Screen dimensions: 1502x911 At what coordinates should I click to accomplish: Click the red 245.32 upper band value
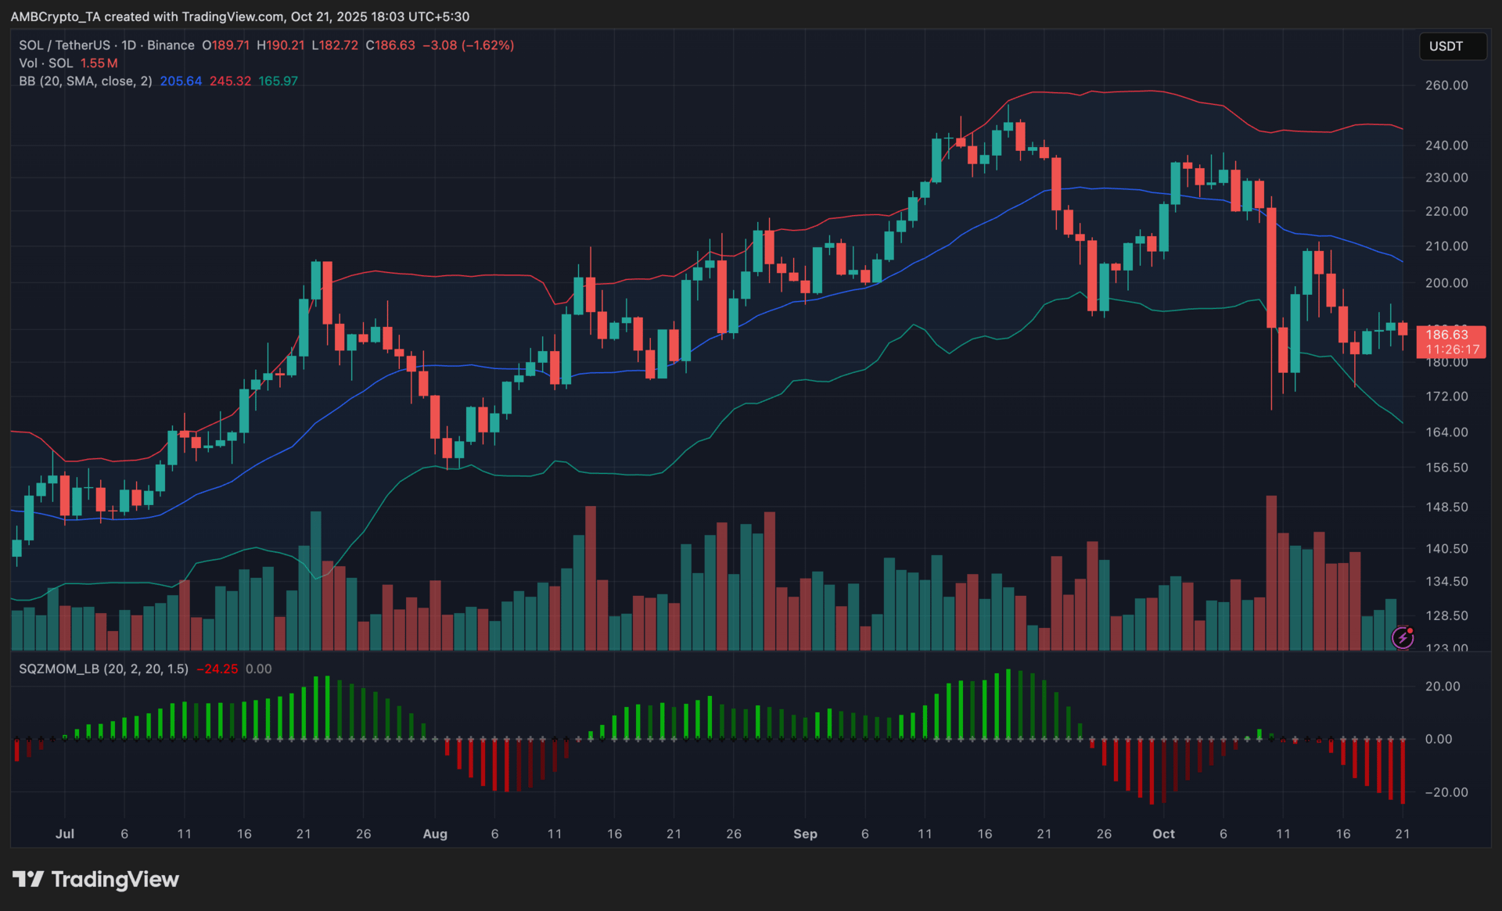[230, 81]
